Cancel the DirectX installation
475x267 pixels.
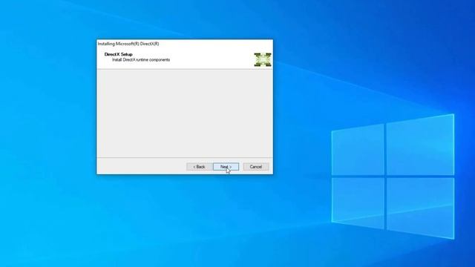click(x=255, y=167)
